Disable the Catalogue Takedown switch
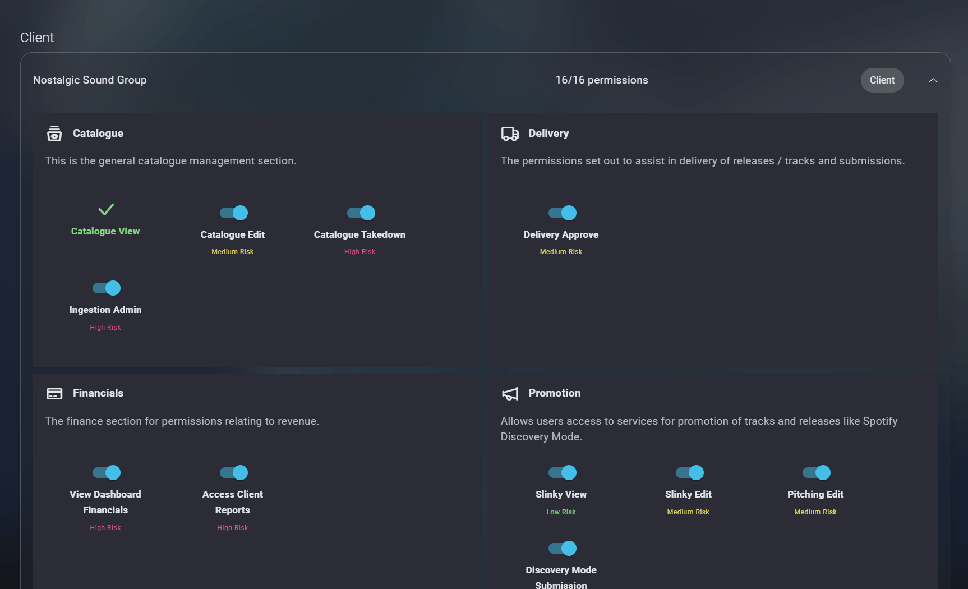The height and width of the screenshot is (589, 968). [x=361, y=213]
